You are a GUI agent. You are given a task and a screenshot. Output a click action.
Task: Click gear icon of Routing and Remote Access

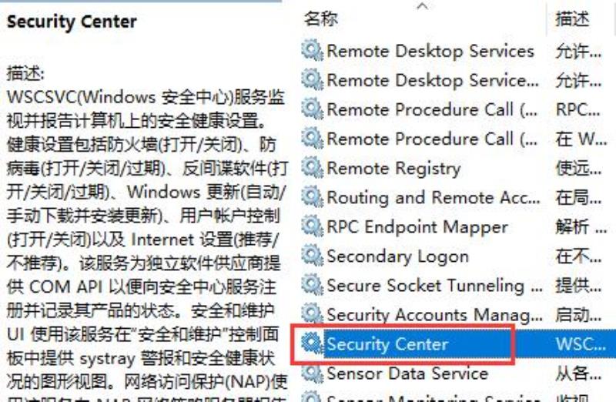click(x=313, y=197)
